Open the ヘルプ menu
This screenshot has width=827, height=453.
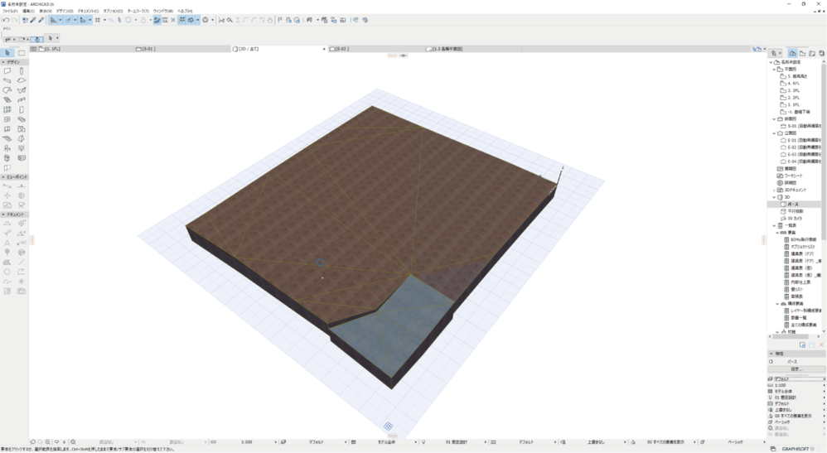tap(185, 11)
